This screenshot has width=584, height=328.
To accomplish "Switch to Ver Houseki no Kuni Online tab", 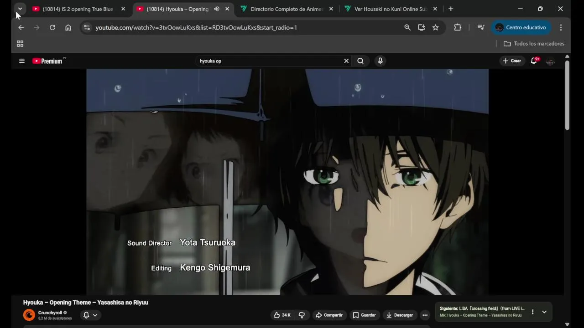I will [391, 9].
